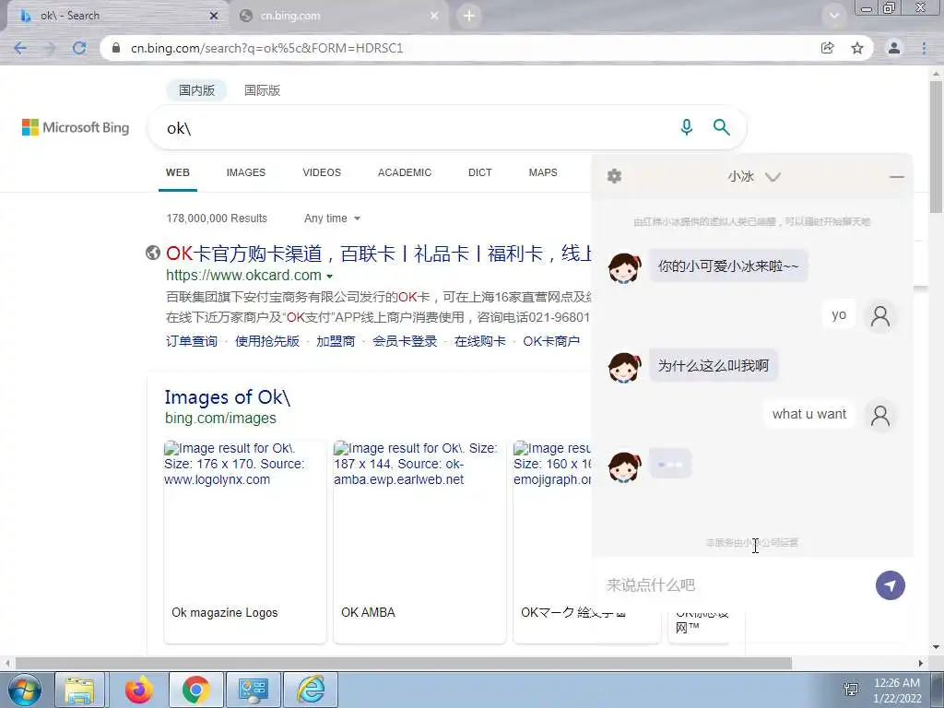This screenshot has width=944, height=708.
Task: Open the 加盟商 sitelink
Action: tap(336, 341)
